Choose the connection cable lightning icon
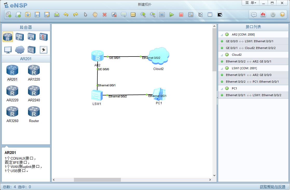The image size is (290, 190). click(43, 50)
